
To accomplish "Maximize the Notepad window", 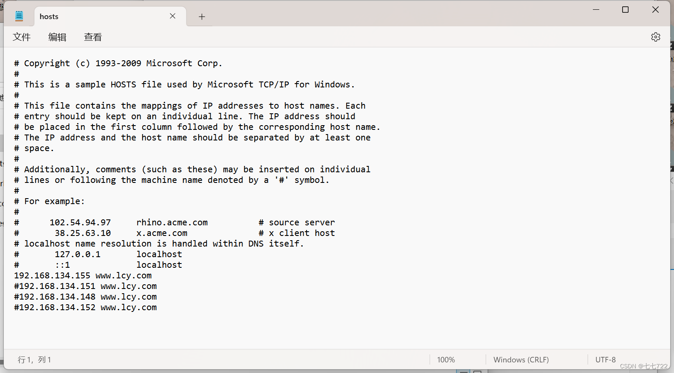I will click(625, 9).
